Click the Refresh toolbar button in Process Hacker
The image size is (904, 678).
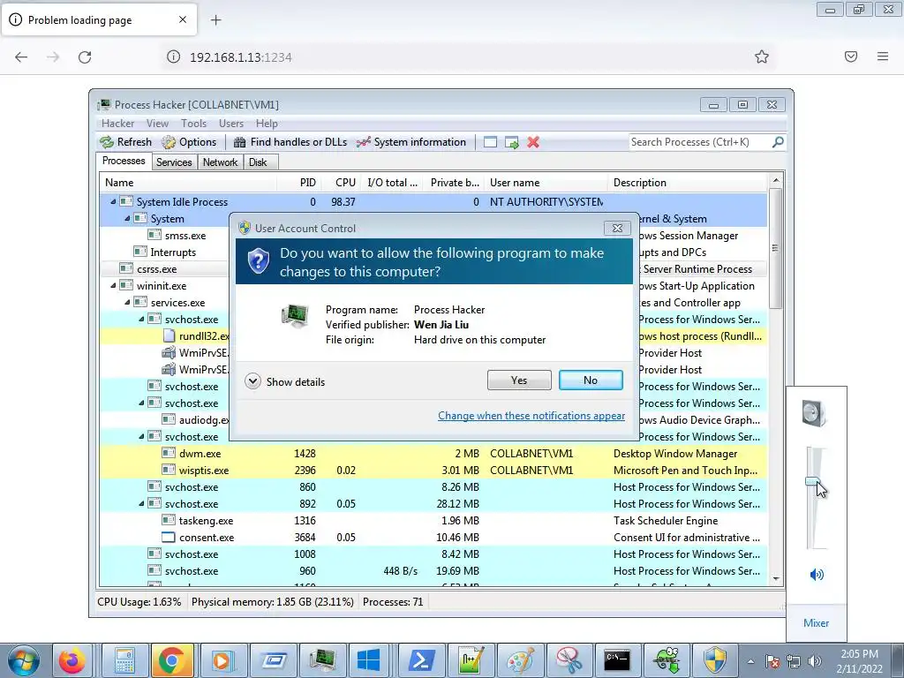pyautogui.click(x=125, y=142)
